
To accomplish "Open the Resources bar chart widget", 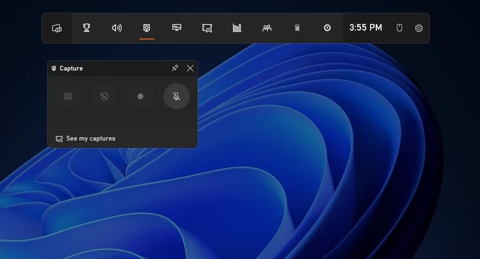I will coord(237,28).
